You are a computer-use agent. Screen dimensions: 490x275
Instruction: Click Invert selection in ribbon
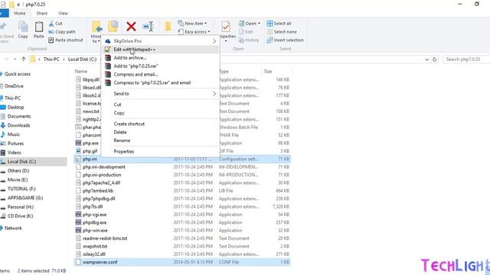(x=285, y=40)
